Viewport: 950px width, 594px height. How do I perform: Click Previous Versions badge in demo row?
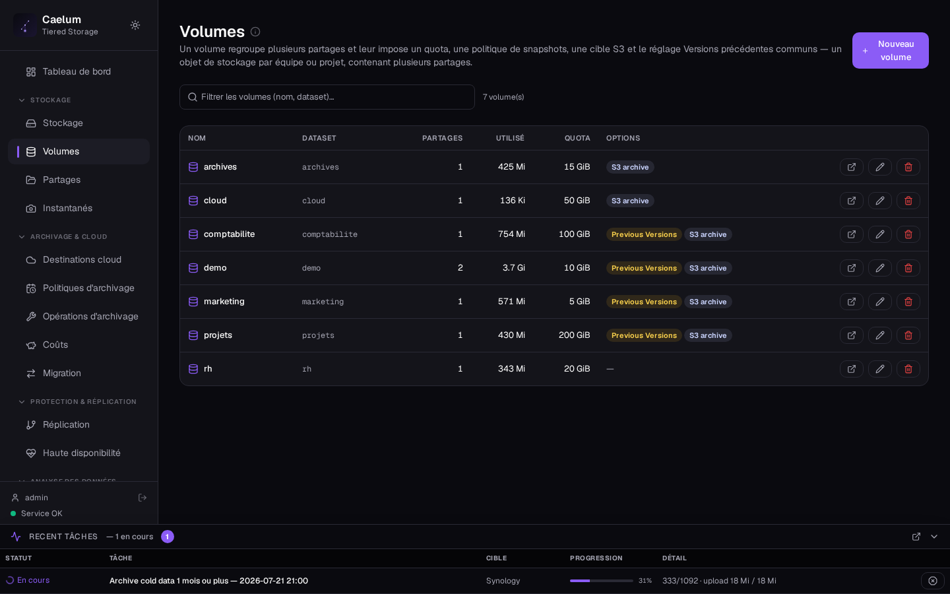(x=644, y=268)
